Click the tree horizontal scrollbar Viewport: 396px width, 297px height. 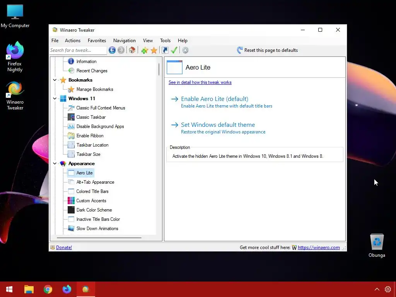pos(99,238)
